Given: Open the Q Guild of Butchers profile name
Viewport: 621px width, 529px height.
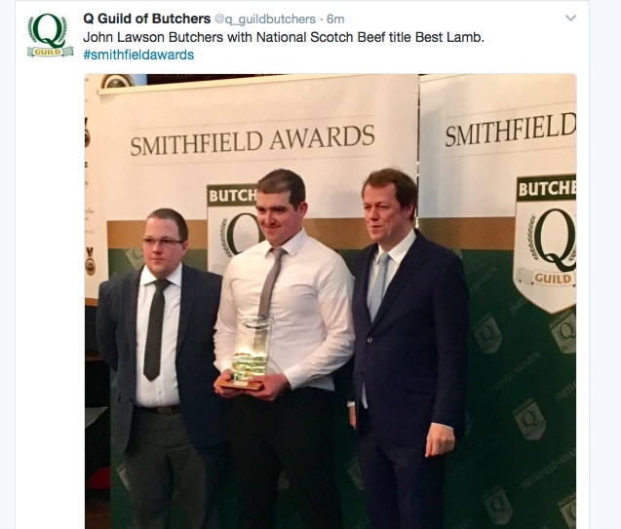Looking at the screenshot, I should (146, 19).
